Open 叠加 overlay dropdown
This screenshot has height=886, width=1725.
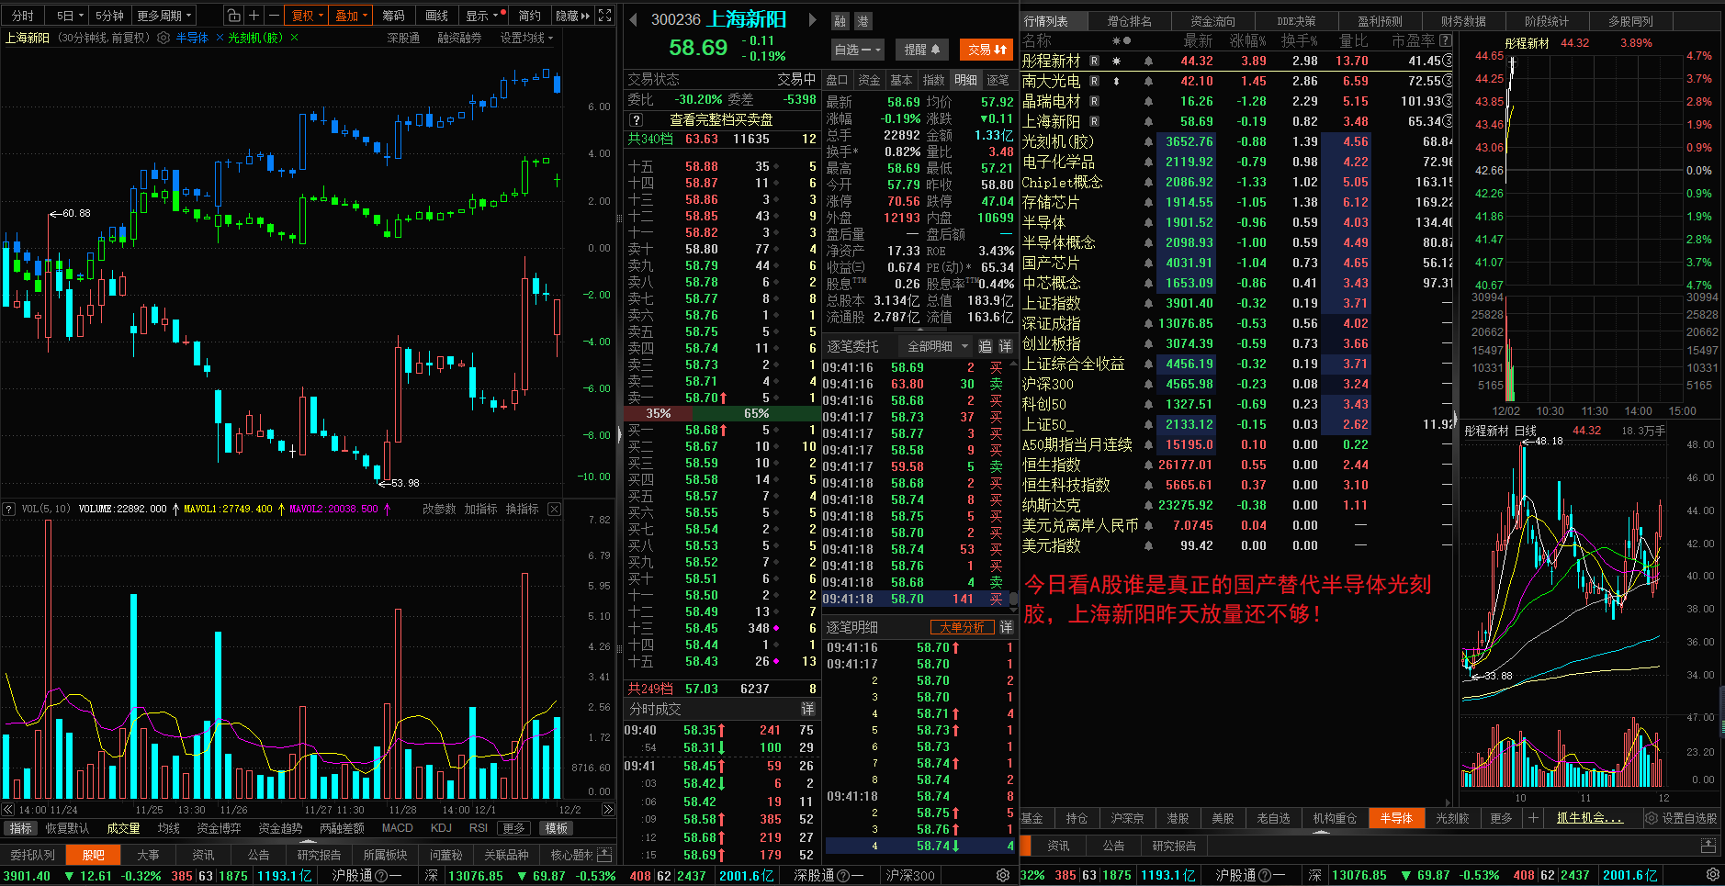(x=351, y=16)
